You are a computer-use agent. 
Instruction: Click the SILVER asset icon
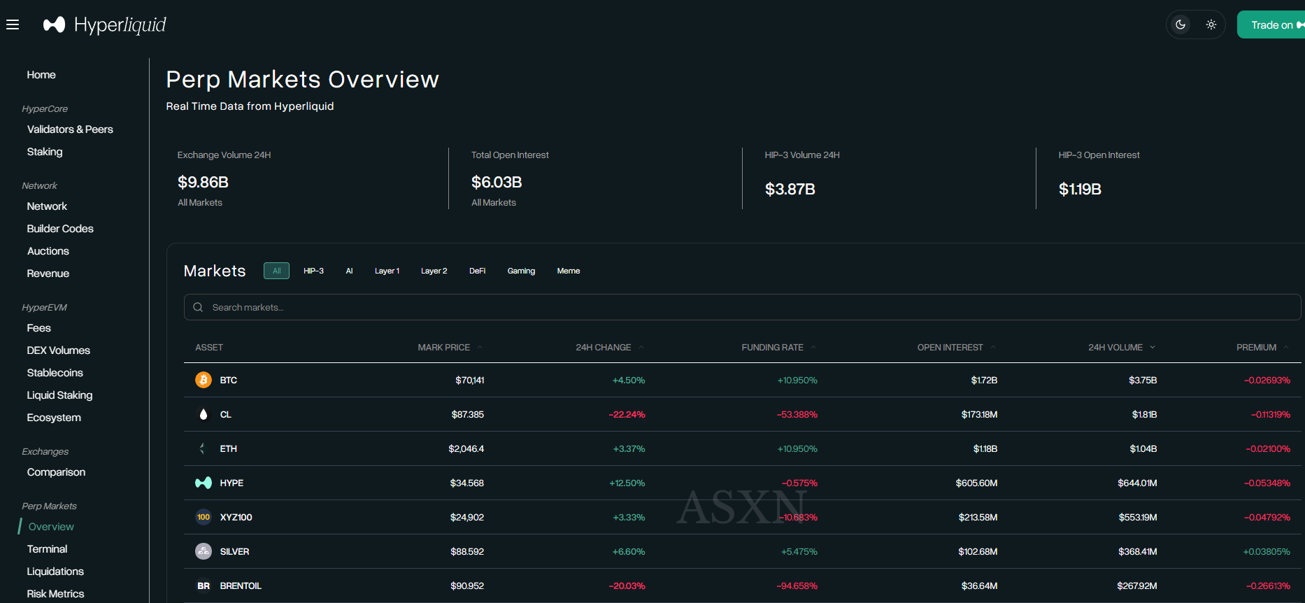[x=204, y=551]
